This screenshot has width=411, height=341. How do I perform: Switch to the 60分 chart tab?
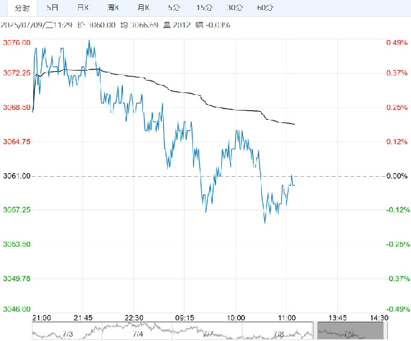tap(265, 7)
